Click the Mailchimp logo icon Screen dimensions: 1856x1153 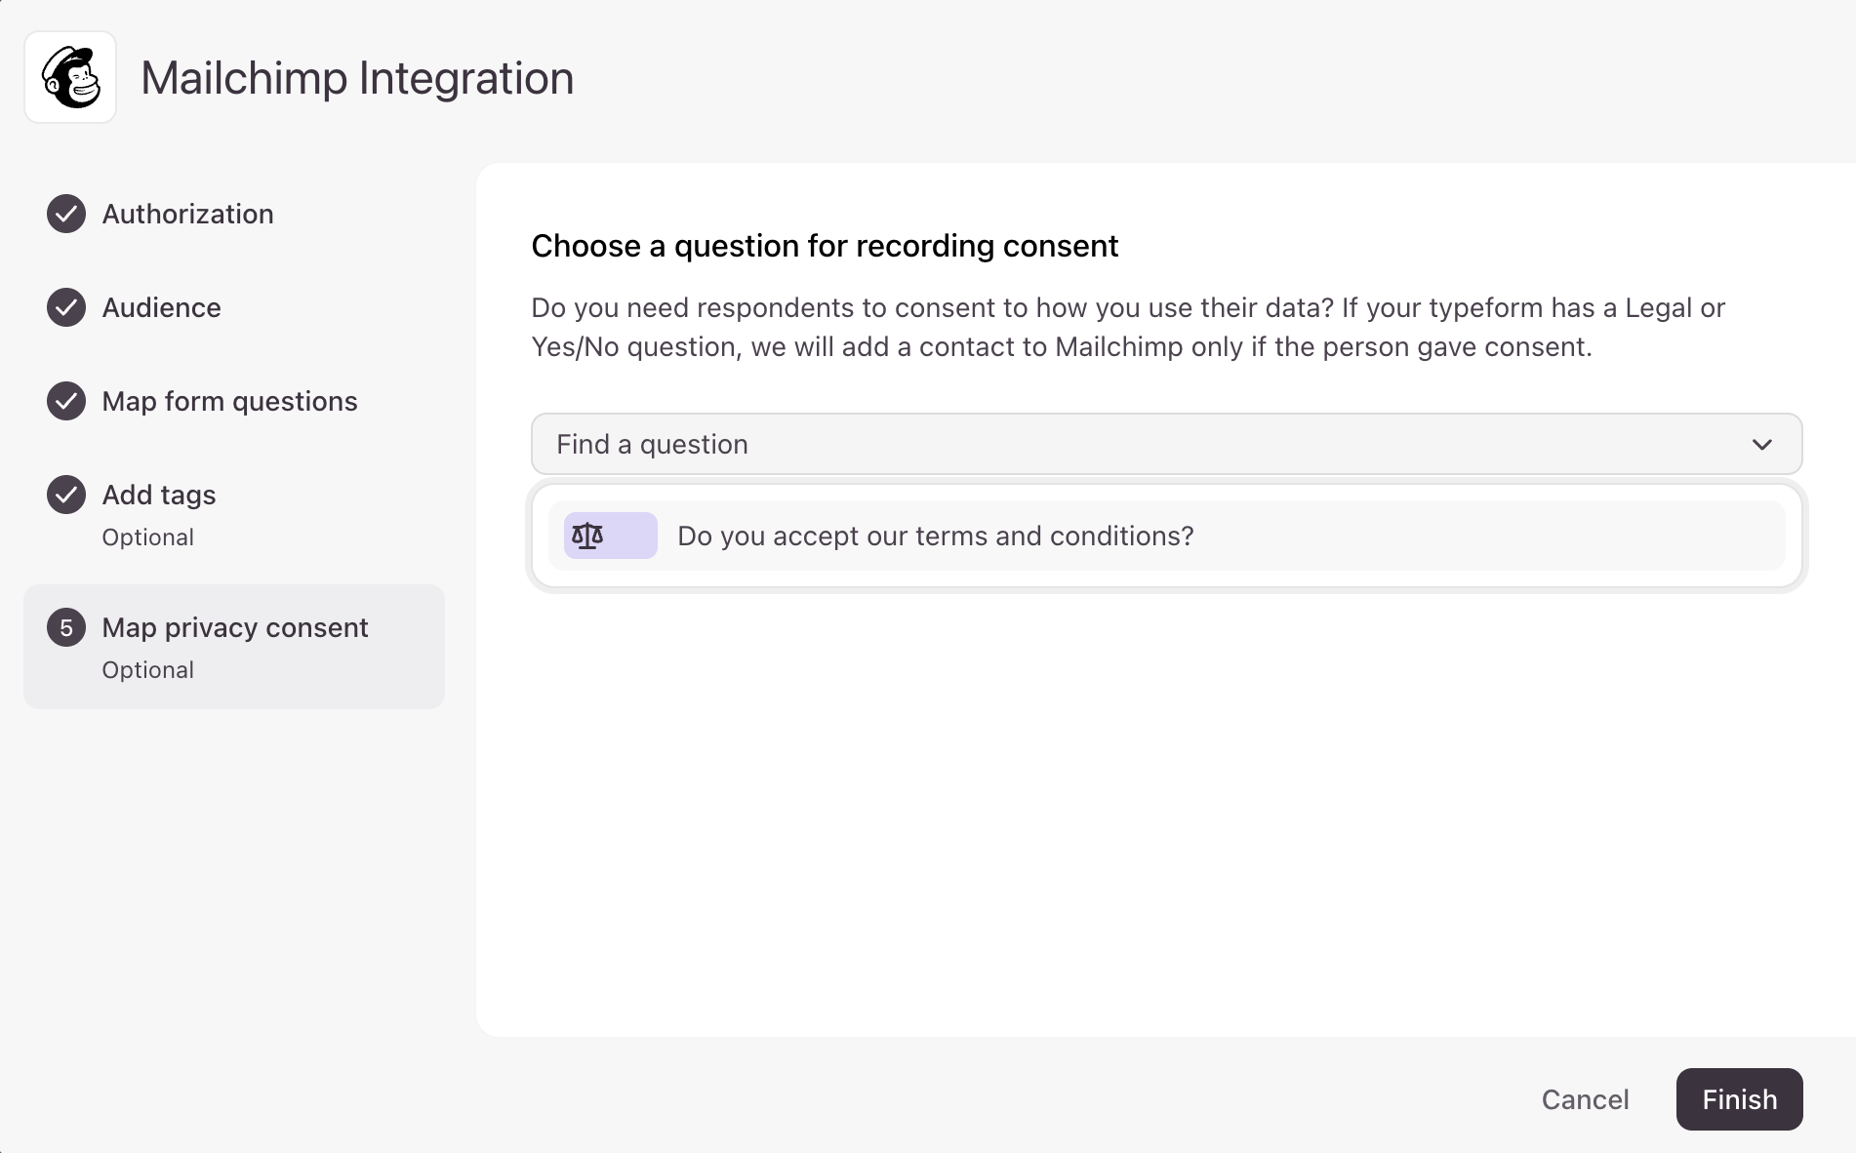pyautogui.click(x=70, y=77)
